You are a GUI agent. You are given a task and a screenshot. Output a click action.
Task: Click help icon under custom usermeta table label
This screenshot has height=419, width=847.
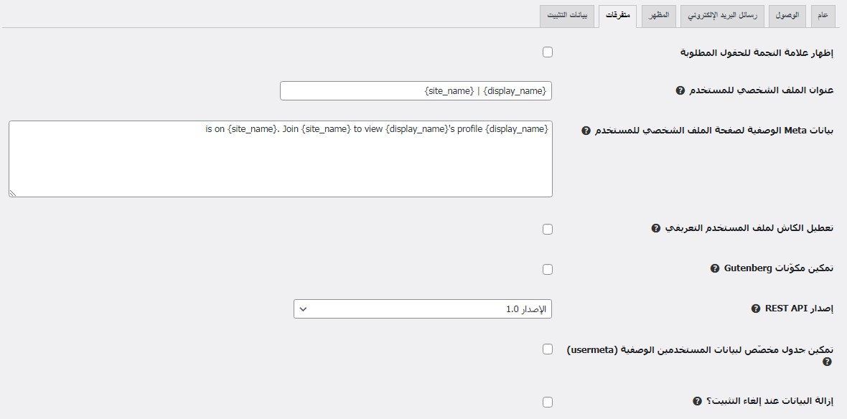pyautogui.click(x=828, y=362)
